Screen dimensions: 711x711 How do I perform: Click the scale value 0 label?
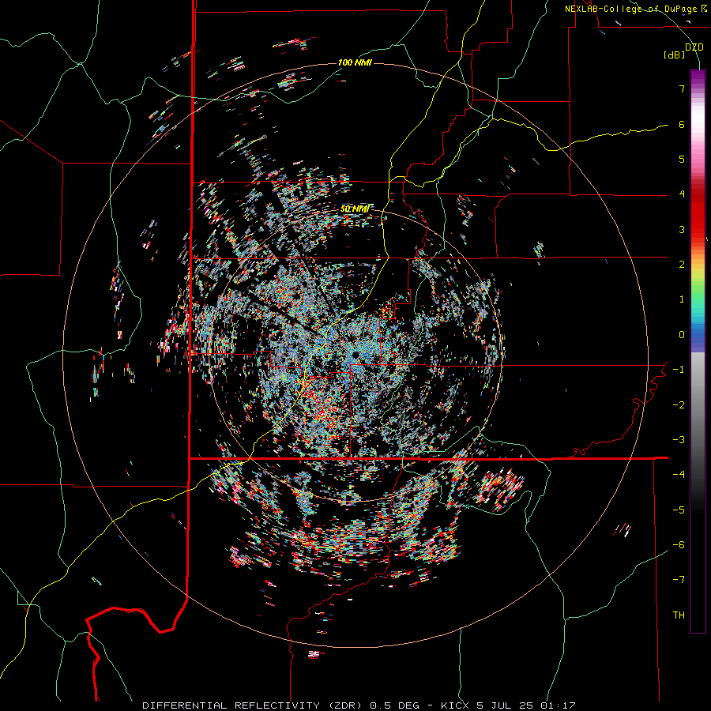coord(682,335)
